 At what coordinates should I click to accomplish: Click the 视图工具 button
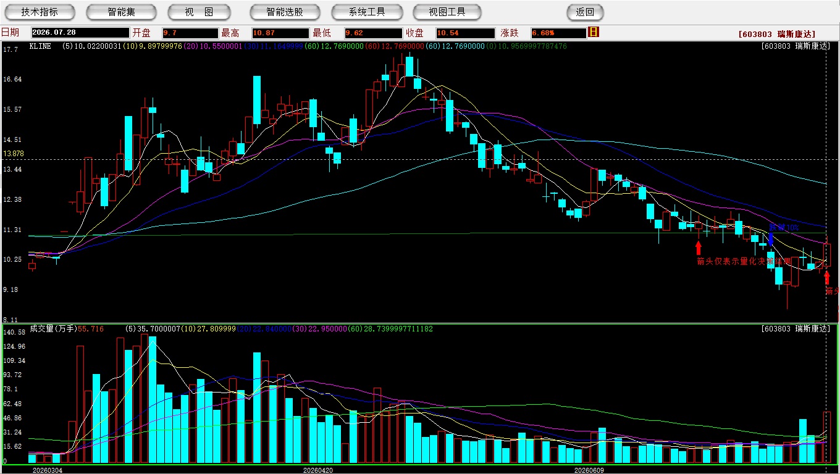coord(447,12)
